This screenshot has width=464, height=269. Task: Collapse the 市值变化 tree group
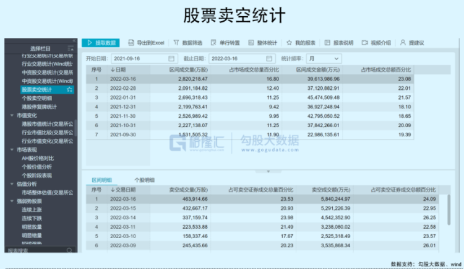point(12,115)
